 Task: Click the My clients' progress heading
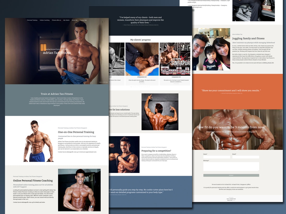click(x=140, y=40)
